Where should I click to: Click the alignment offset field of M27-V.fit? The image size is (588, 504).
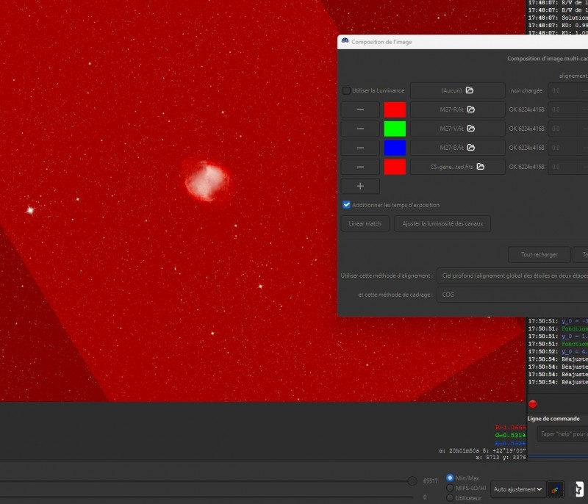[x=567, y=129]
